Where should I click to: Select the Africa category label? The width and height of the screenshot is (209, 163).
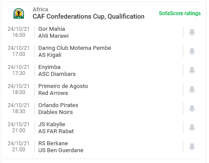click(40, 10)
